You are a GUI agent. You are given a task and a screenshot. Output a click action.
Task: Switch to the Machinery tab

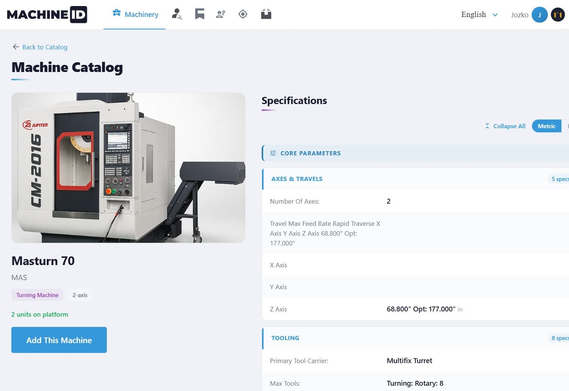(134, 15)
